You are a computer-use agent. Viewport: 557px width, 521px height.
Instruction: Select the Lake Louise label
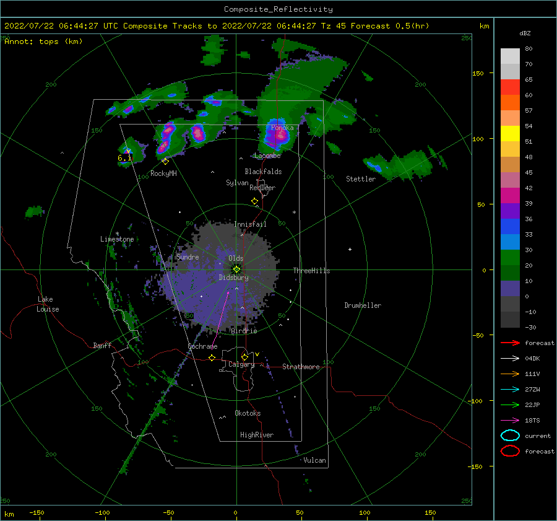click(48, 304)
